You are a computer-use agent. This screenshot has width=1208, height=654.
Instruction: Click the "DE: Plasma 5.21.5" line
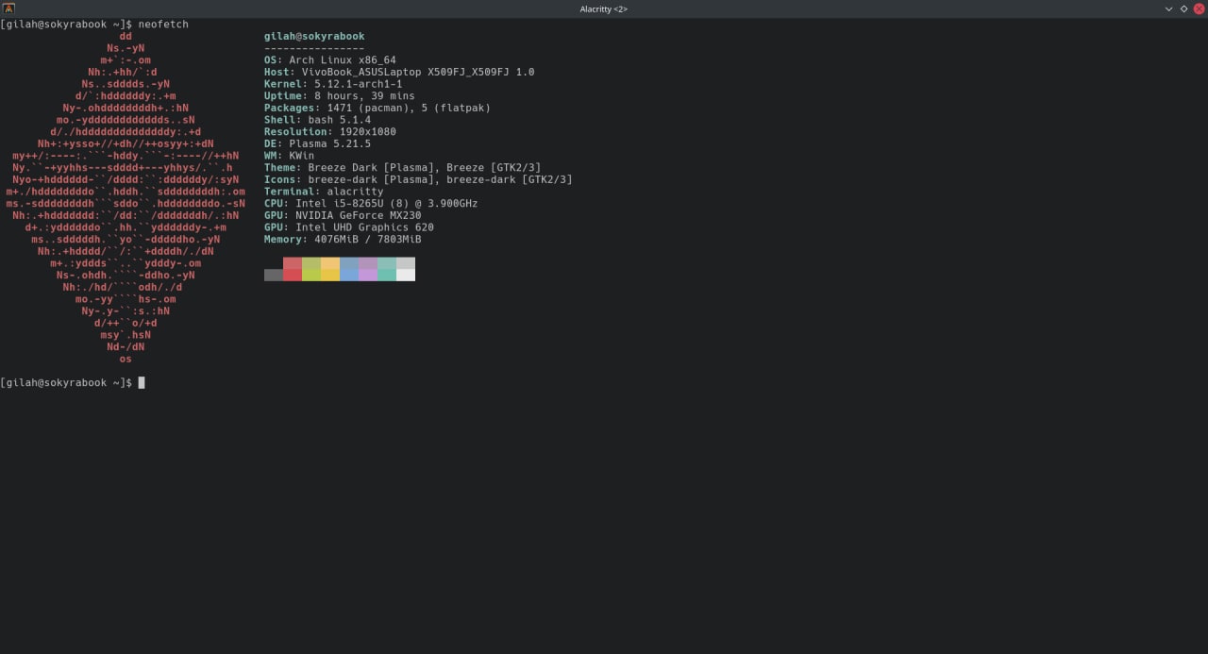[317, 143]
